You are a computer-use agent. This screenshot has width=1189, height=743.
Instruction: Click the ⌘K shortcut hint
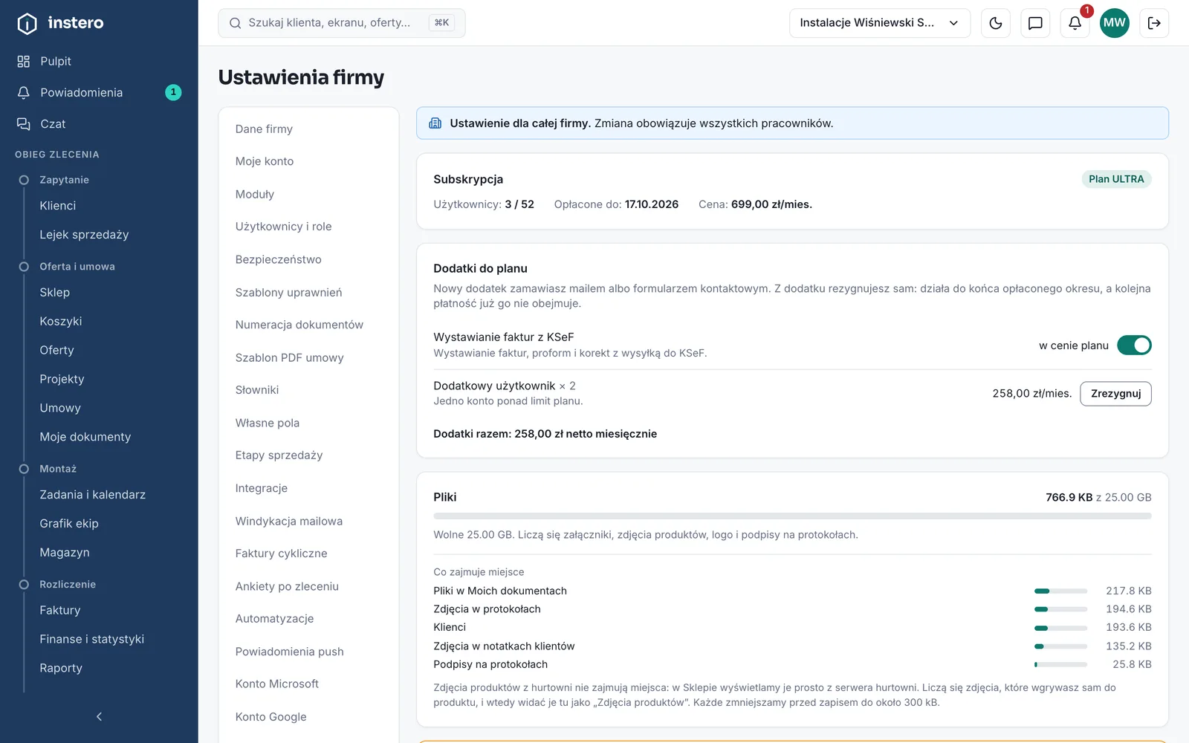[x=441, y=23]
